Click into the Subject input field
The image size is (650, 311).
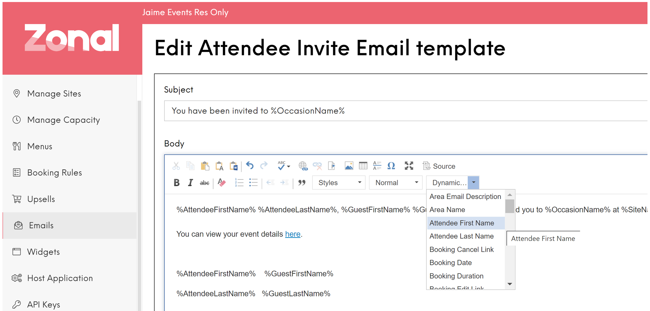point(406,111)
